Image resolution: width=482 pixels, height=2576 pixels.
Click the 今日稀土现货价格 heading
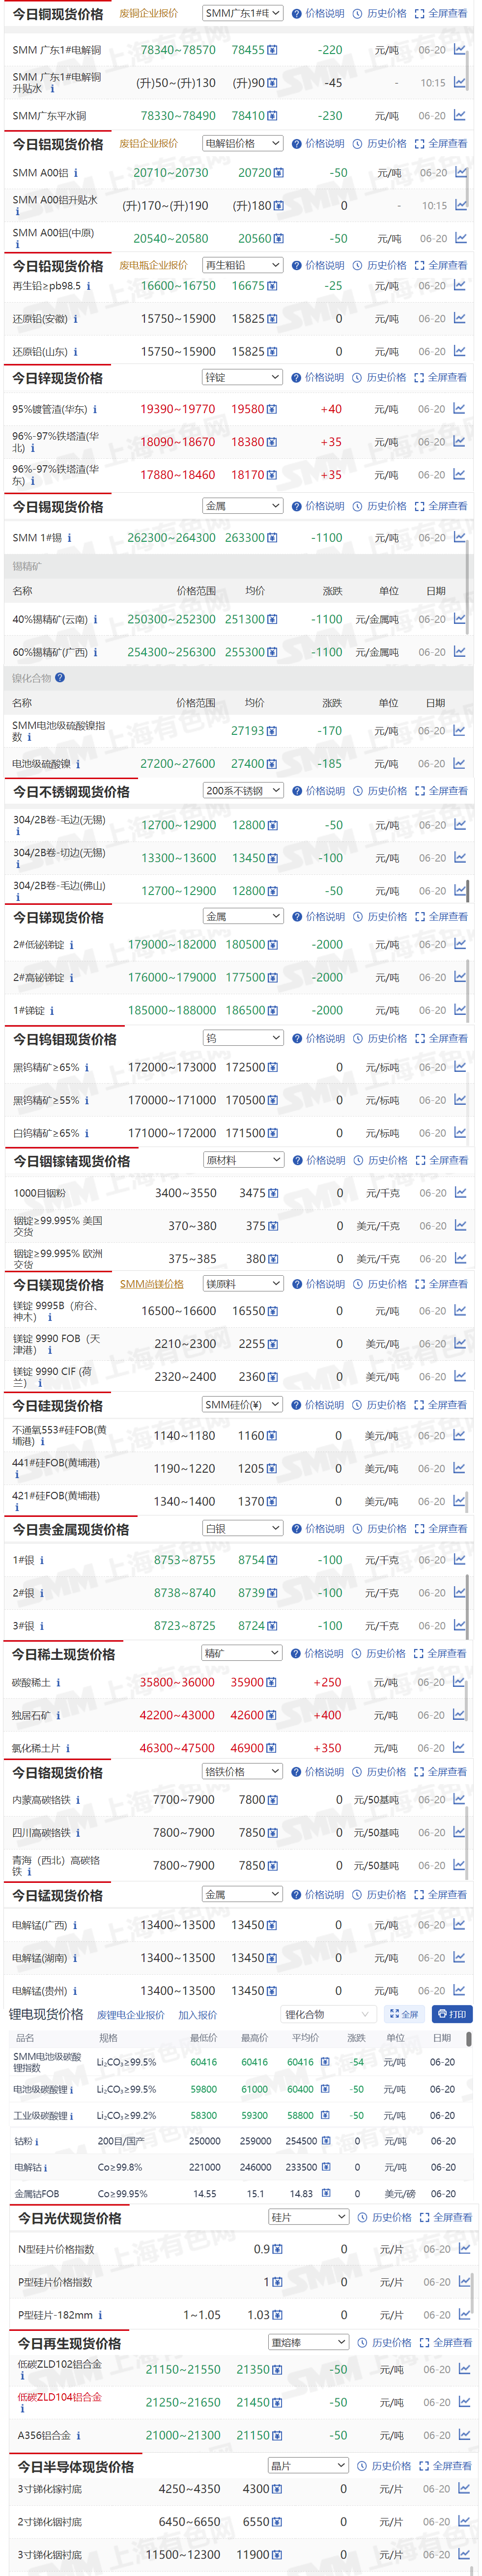click(x=64, y=1654)
